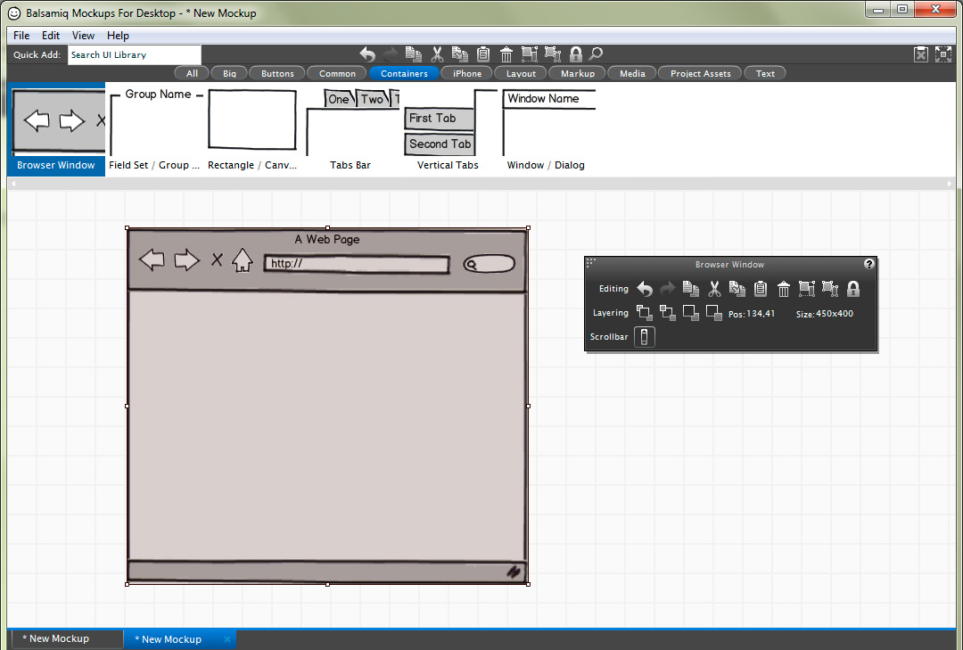Switch to the Markup library category

[x=578, y=74]
